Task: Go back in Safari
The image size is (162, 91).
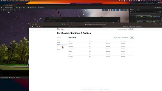Action: pyautogui.click(x=40, y=24)
